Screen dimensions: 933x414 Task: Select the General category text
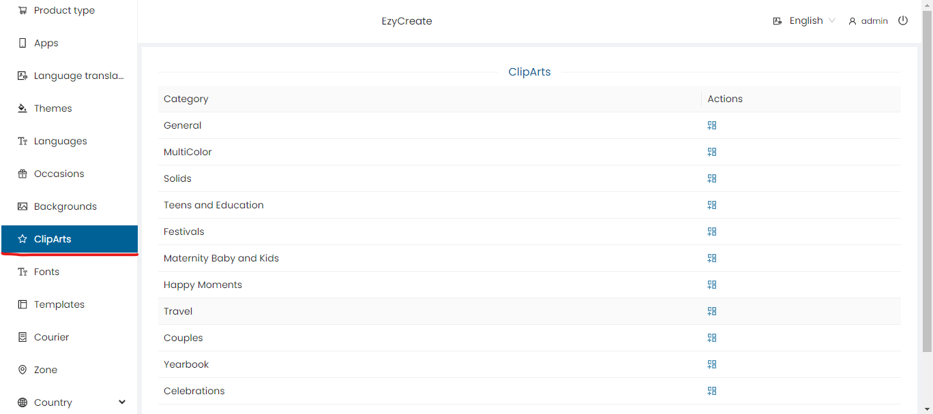tap(183, 125)
